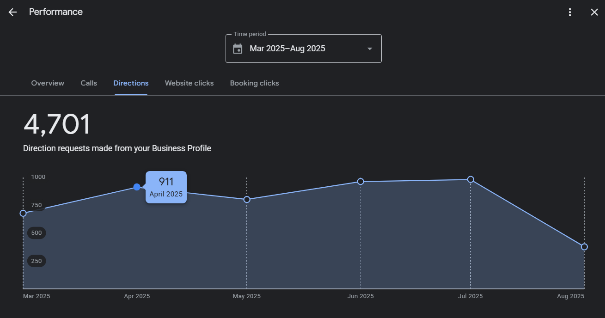Click the 911 April 2025 tooltip

click(x=166, y=187)
